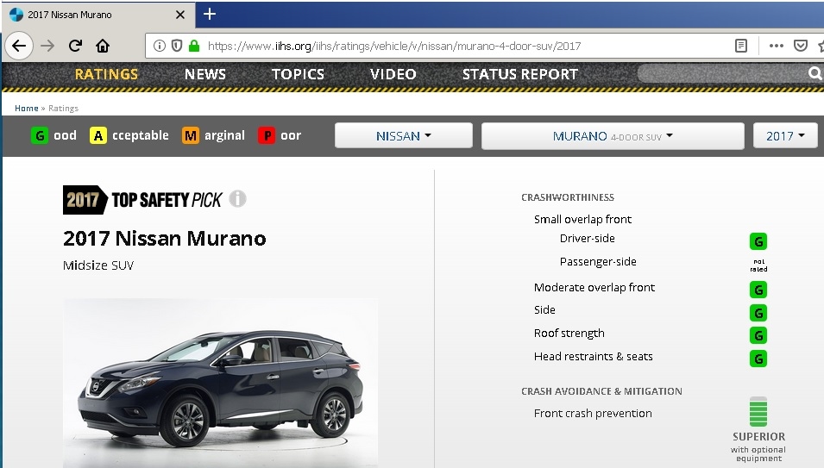Click the Acceptable legend A badge
This screenshot has width=824, height=468.
point(97,135)
